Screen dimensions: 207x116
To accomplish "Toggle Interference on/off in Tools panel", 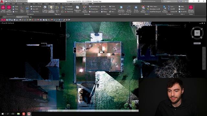I will (x=154, y=9).
